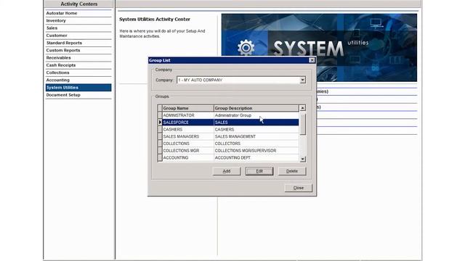The width and height of the screenshot is (465, 261).
Task: Go to Receivables activity center
Action: [78, 58]
